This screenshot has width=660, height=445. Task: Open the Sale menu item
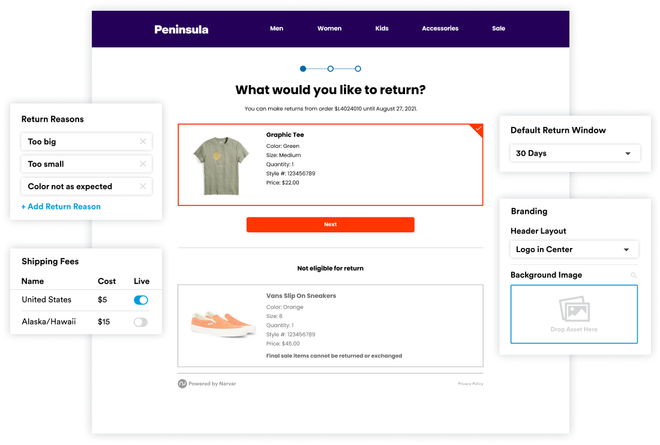point(499,29)
